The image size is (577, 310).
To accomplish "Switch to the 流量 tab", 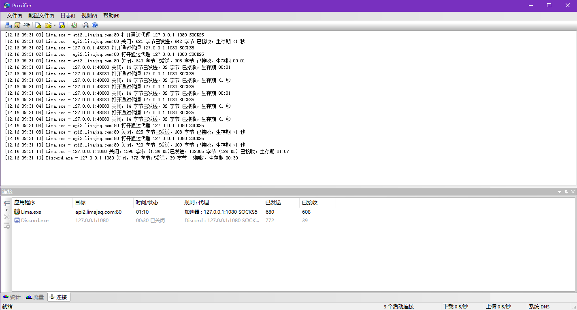I will [x=35, y=297].
